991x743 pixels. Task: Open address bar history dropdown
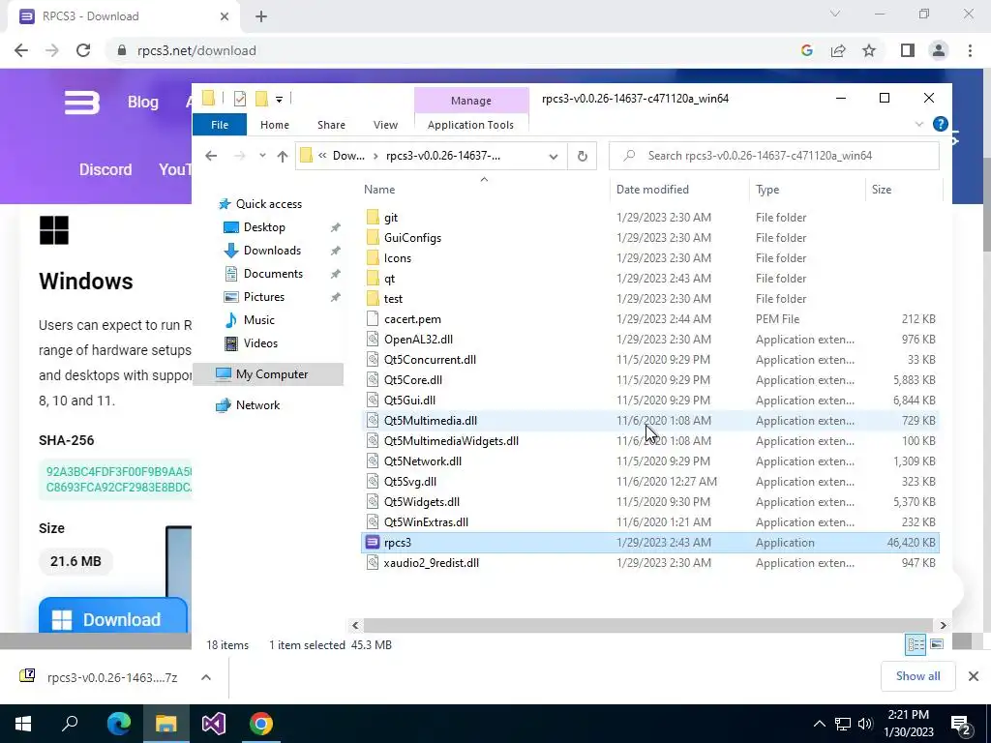[553, 156]
